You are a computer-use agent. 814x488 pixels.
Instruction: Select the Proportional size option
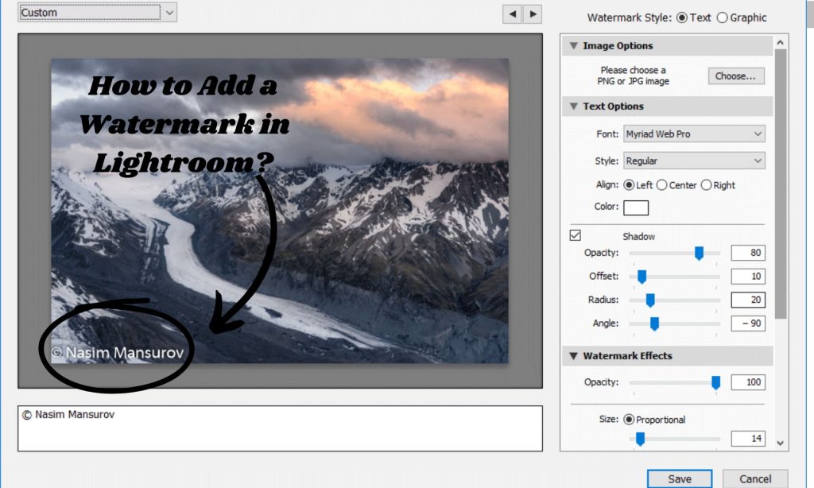pos(629,420)
